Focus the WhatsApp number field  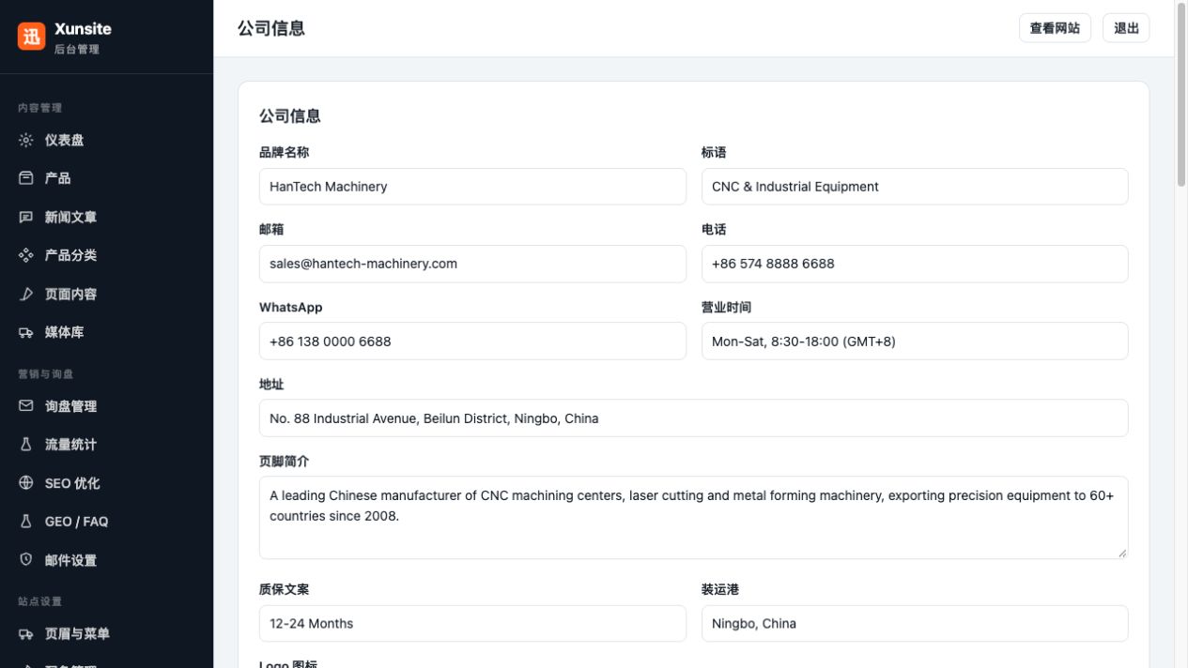(x=472, y=342)
